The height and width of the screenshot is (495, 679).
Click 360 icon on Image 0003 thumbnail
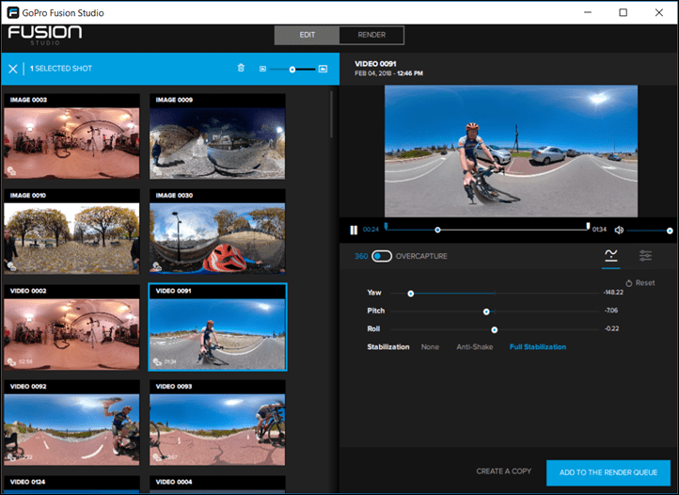(11, 171)
